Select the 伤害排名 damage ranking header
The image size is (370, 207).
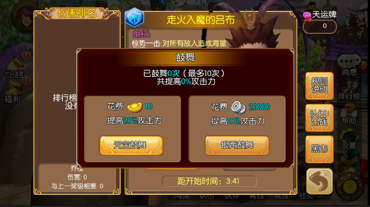click(x=77, y=13)
